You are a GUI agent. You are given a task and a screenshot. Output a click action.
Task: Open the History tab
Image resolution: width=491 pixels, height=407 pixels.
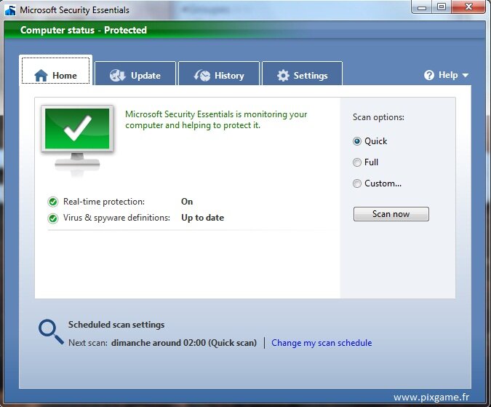coord(219,74)
